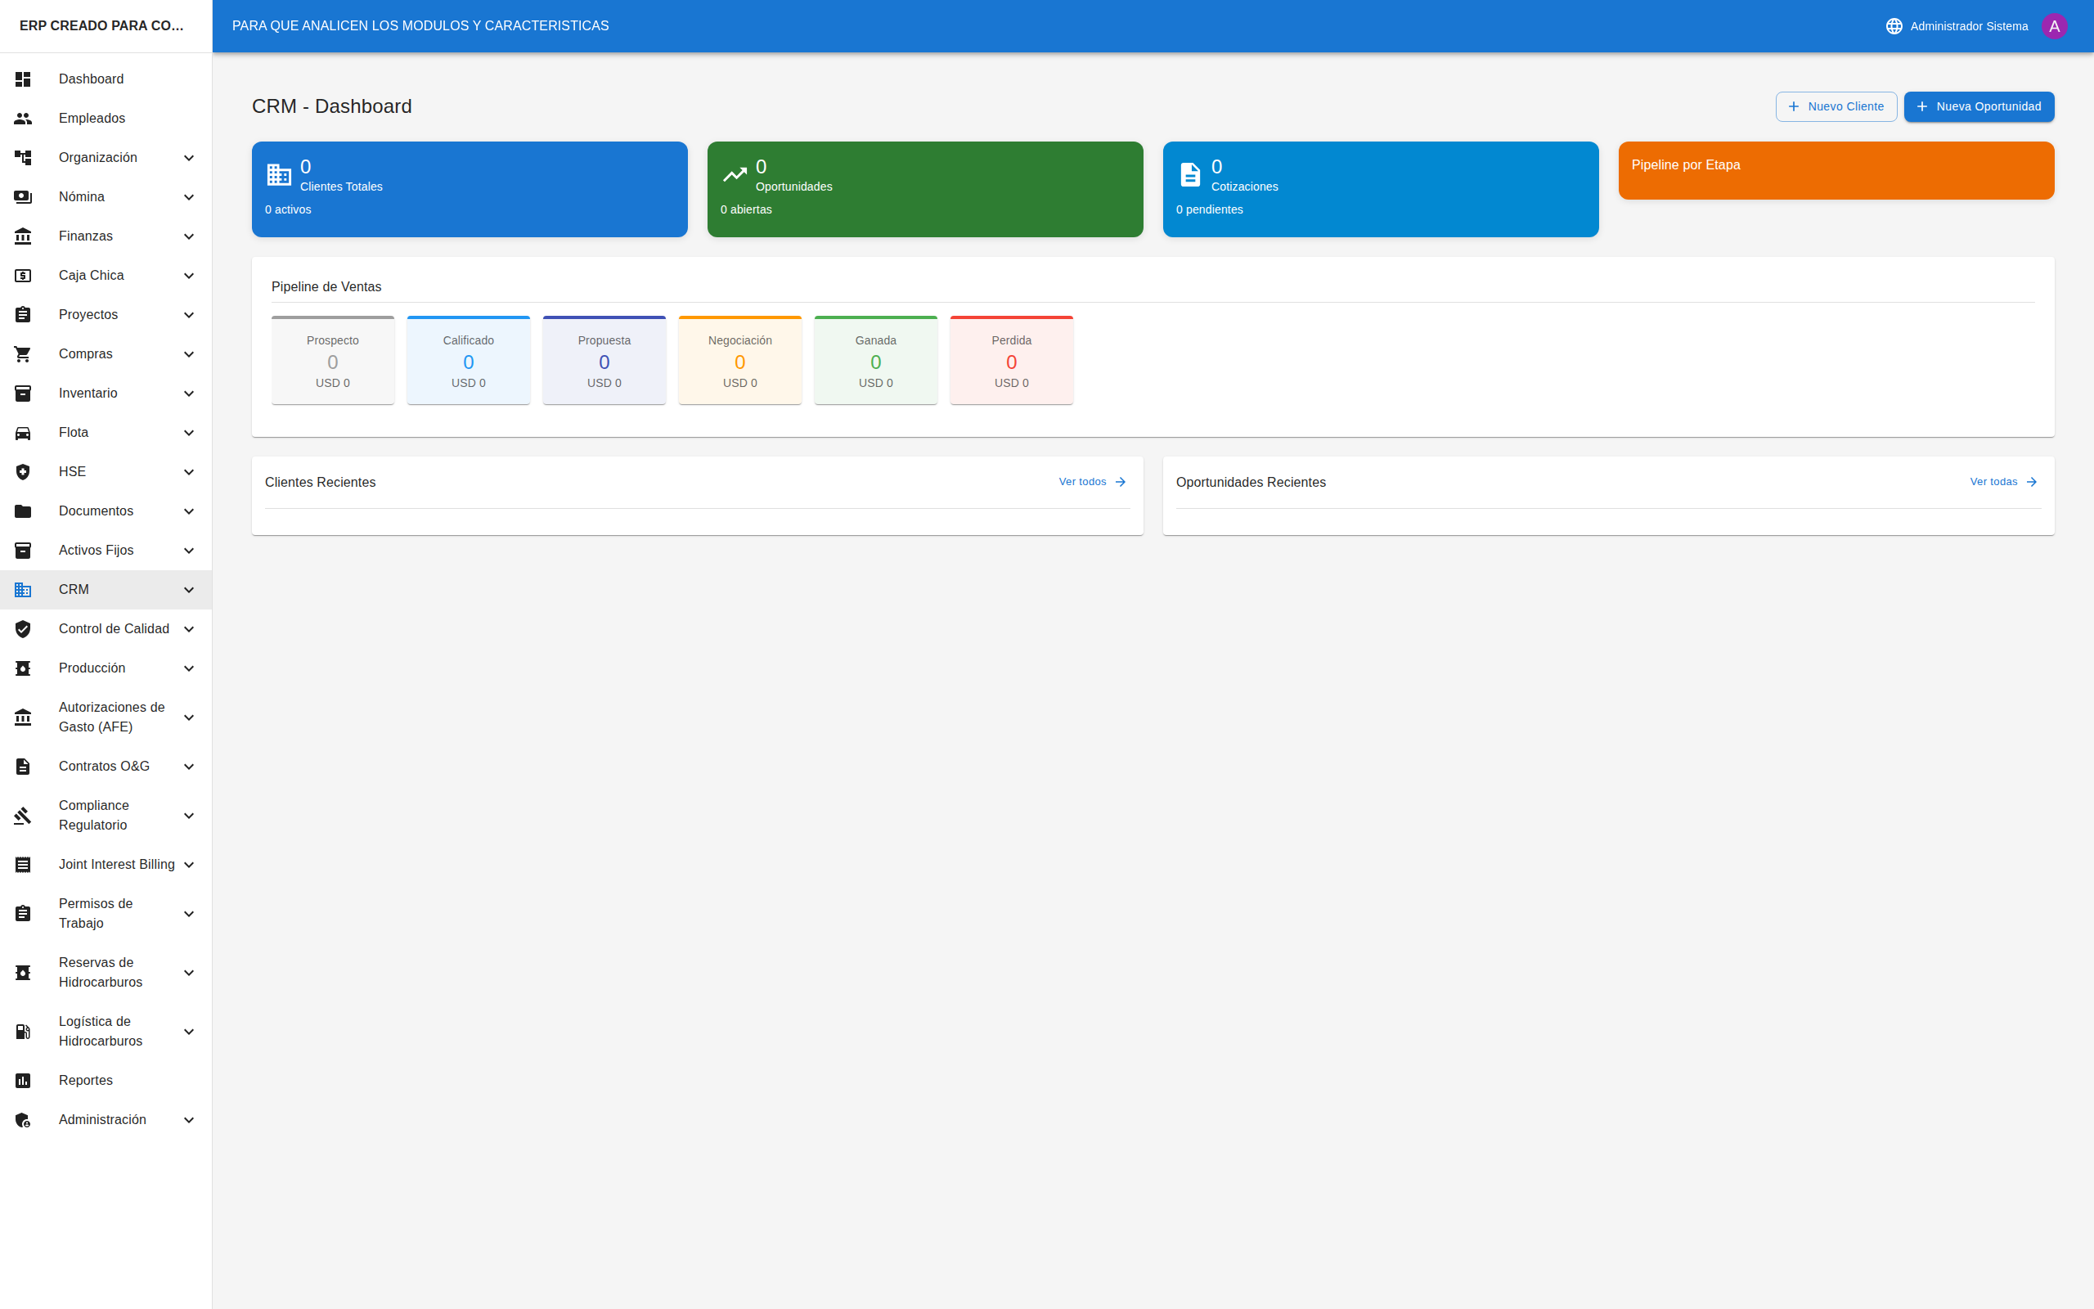Open the Administrator avatar in the top right
Viewport: 2094px width, 1309px height.
[2056, 25]
